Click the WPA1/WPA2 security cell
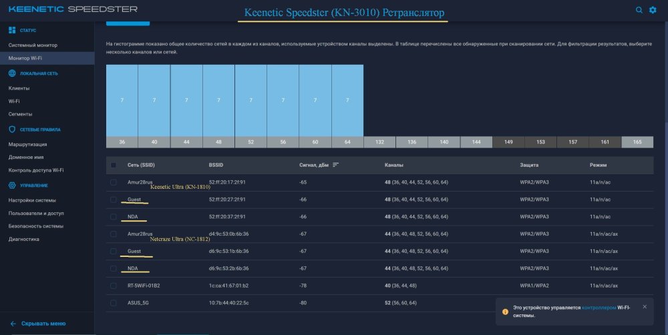Screen dimensions: 668x335 pyautogui.click(x=534, y=286)
